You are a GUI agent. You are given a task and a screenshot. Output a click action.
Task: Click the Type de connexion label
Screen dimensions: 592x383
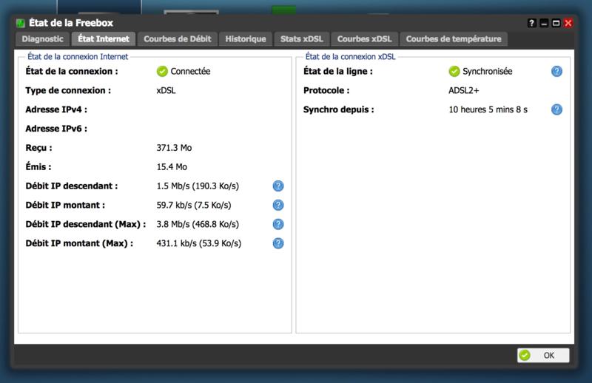68,90
